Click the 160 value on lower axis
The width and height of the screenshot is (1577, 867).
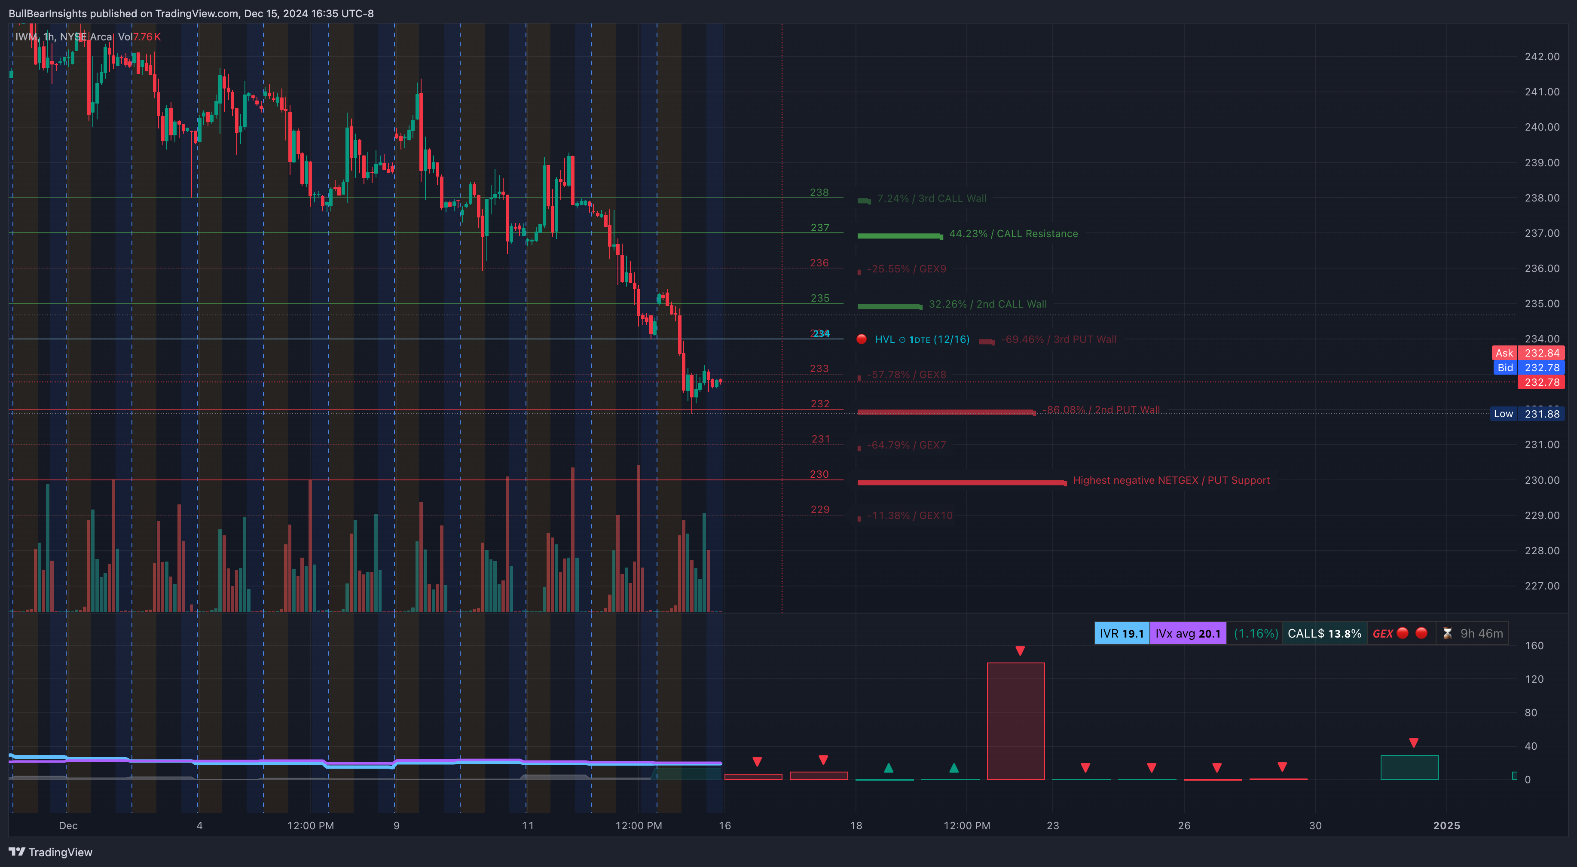pyautogui.click(x=1534, y=645)
